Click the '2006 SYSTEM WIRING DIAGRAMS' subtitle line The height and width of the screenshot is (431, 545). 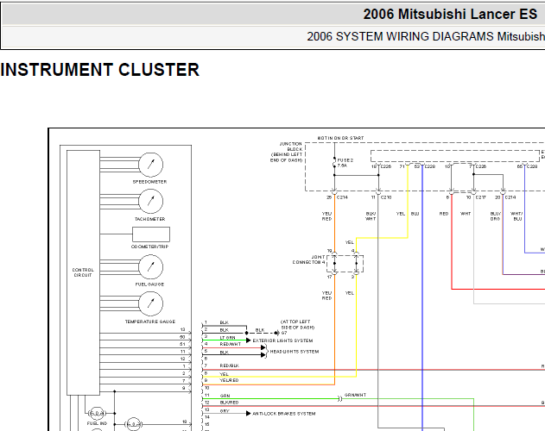[x=426, y=36]
